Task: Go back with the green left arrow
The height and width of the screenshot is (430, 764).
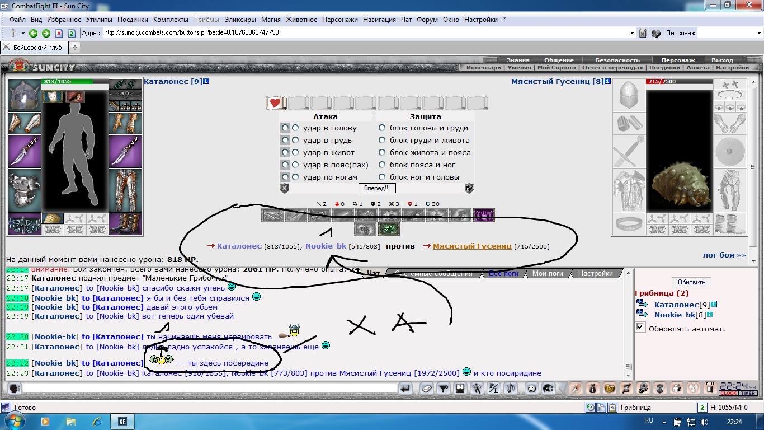Action: (34, 33)
